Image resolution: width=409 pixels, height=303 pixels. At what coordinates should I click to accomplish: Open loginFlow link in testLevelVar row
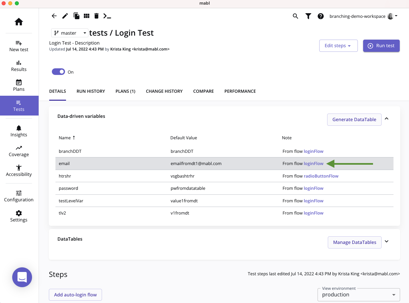[314, 201]
